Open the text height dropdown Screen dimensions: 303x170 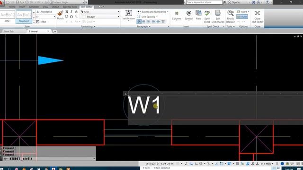tap(54, 17)
